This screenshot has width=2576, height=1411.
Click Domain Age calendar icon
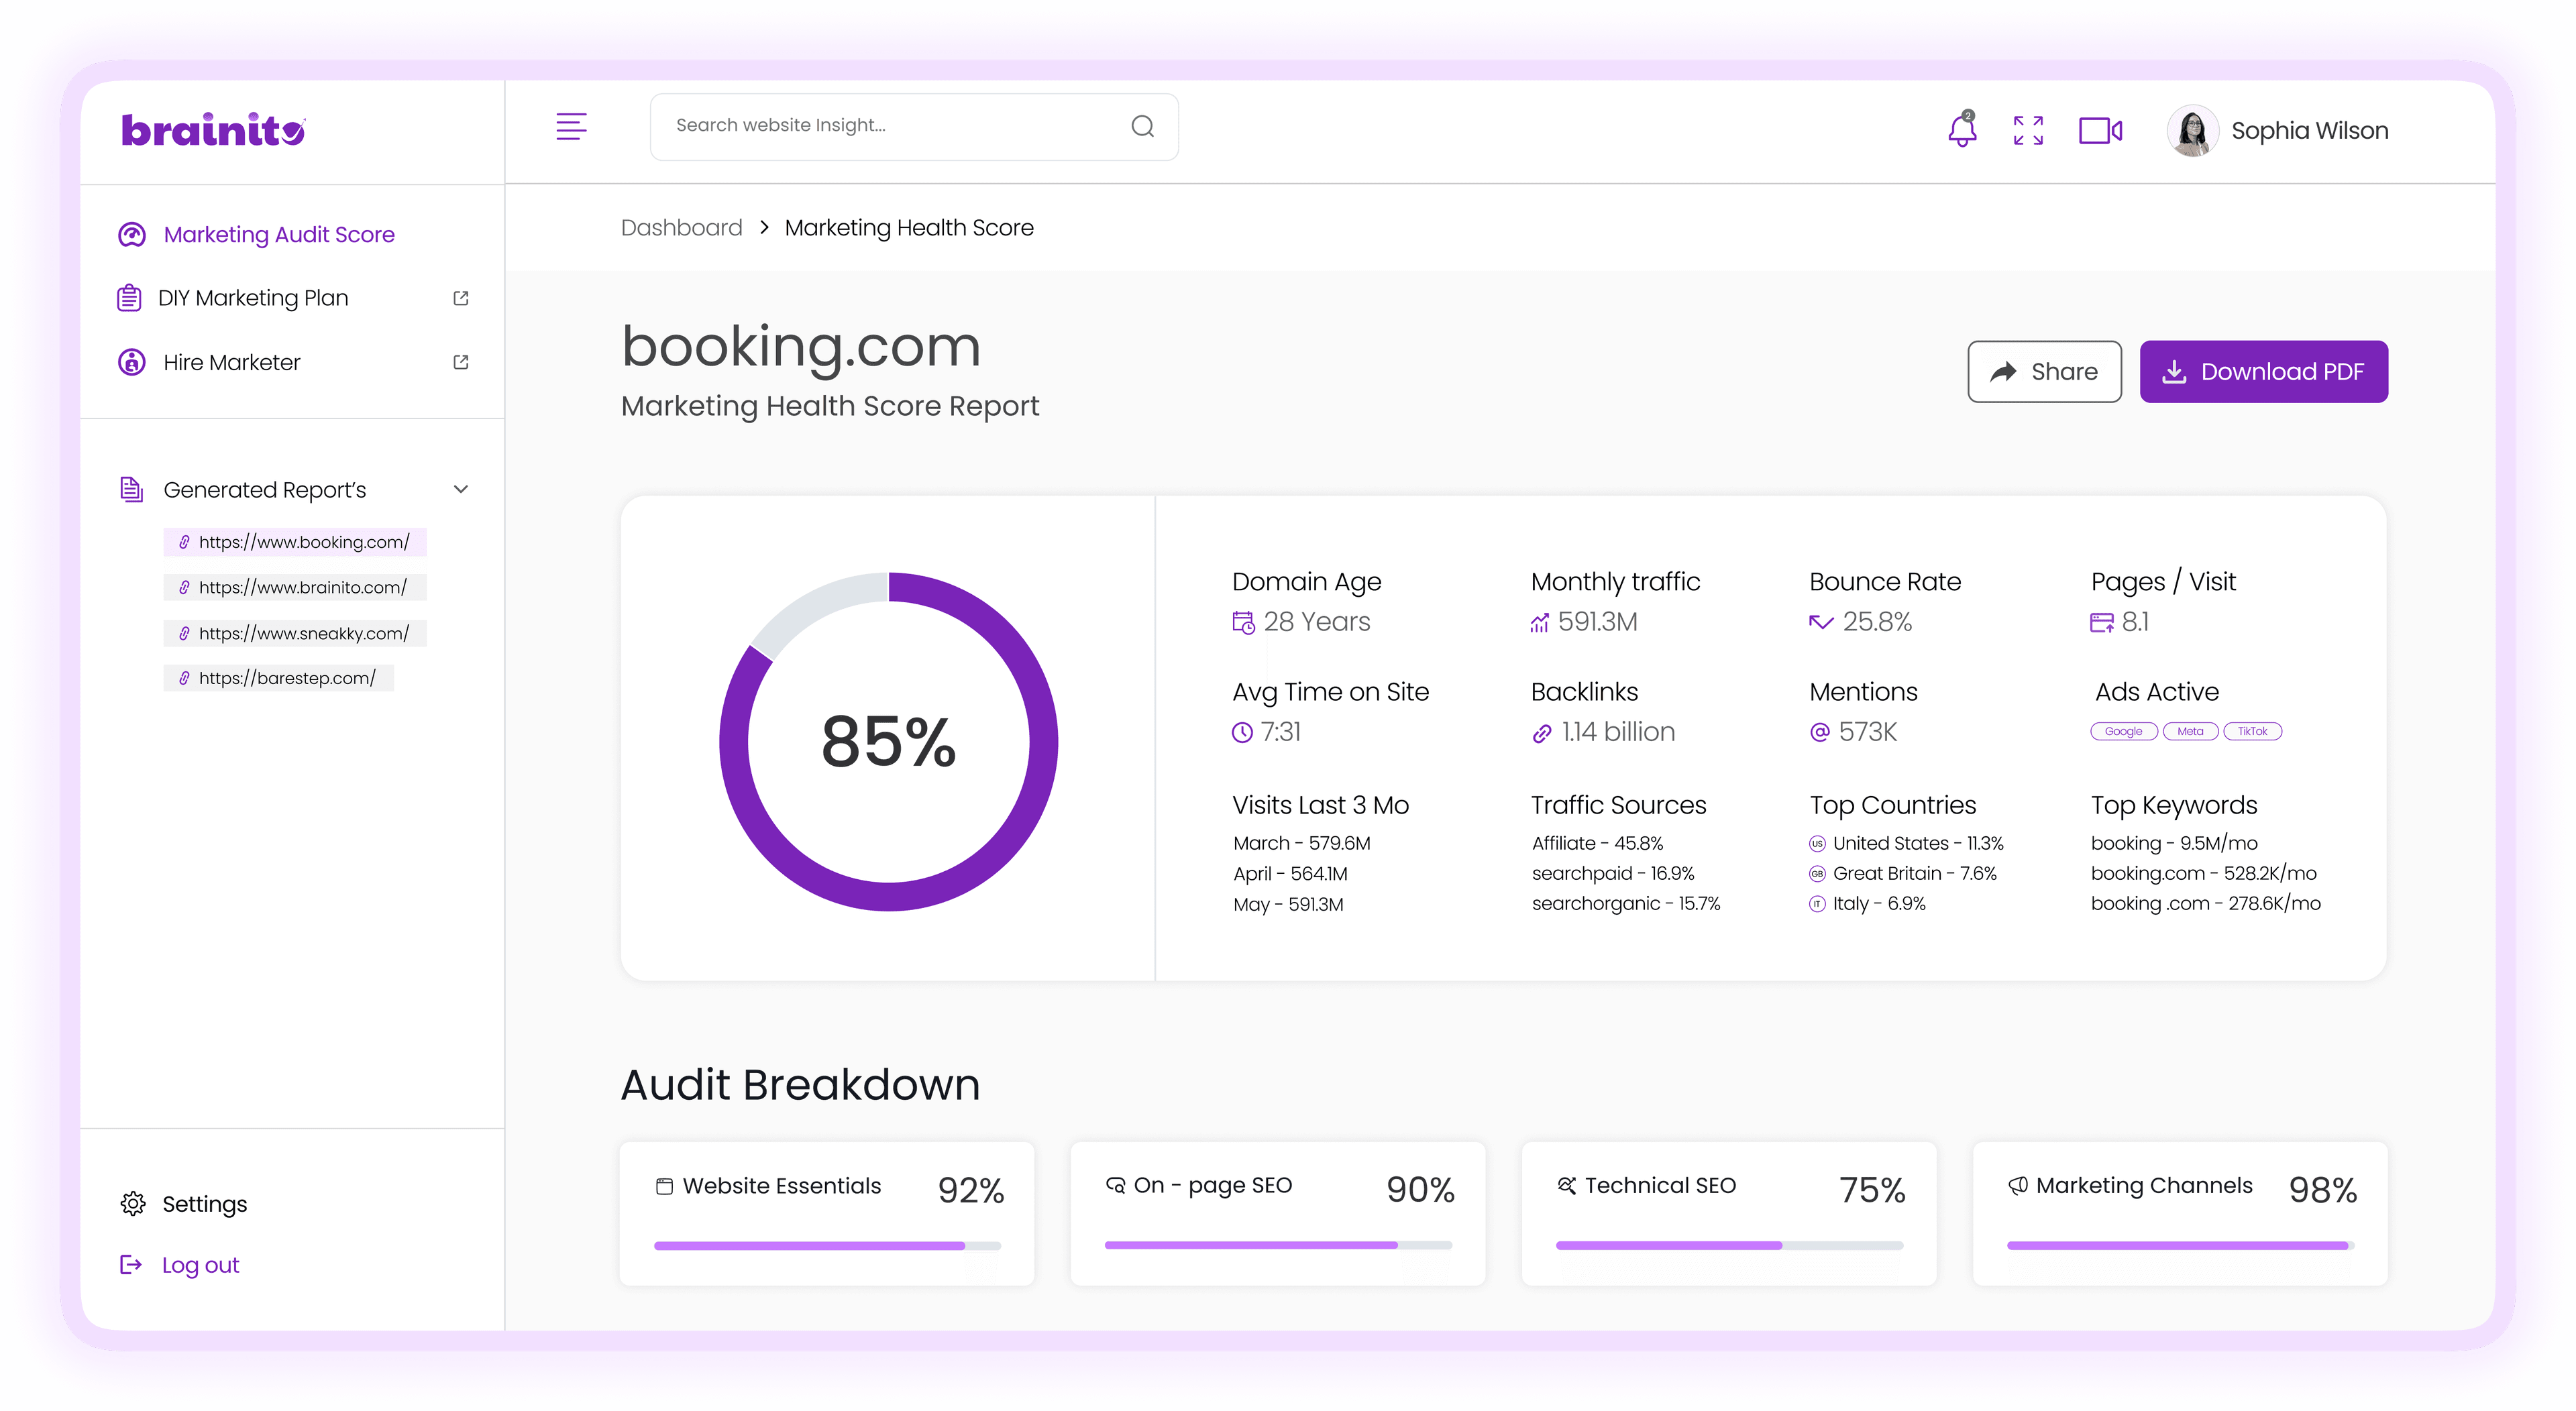click(1243, 622)
